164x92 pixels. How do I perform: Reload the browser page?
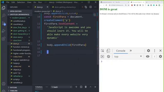106,5
